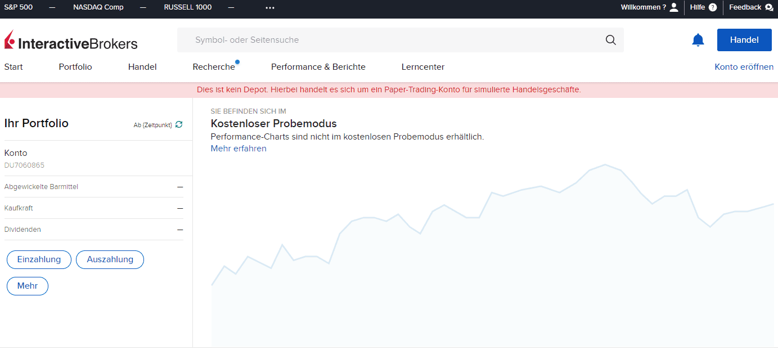This screenshot has width=778, height=350.
Task: Expand ticker options via three dots
Action: (x=270, y=8)
